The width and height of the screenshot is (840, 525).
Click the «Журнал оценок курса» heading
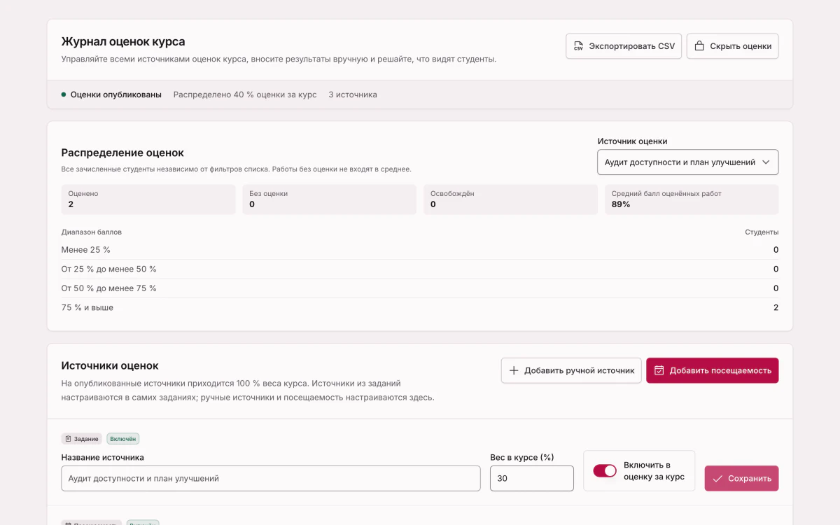pyautogui.click(x=123, y=41)
